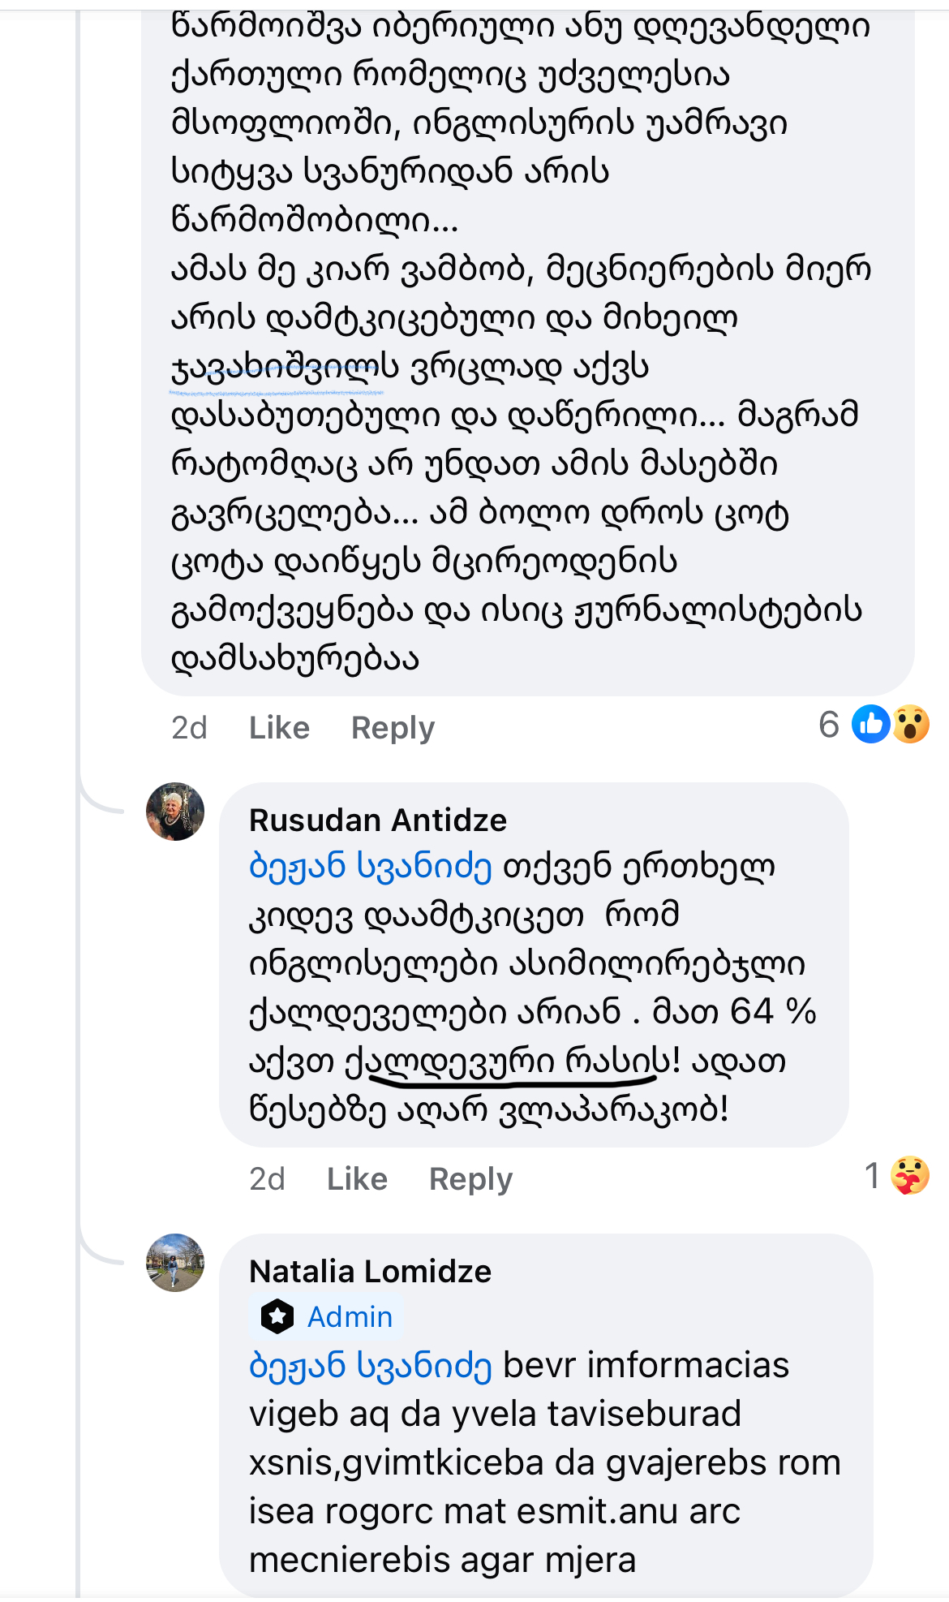This screenshot has width=949, height=1602.
Task: Open Rusudan Antidze's profile name link
Action: point(378,820)
